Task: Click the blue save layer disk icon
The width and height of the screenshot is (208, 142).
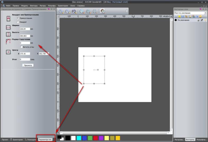Action: 183,16
